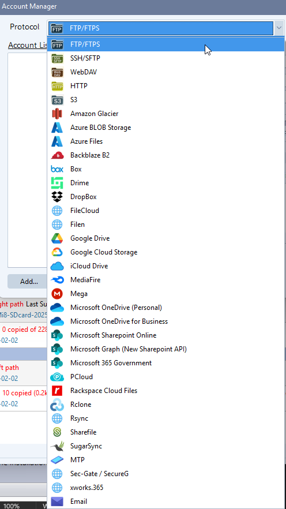Click the Box logo icon
Viewport: 286px width, 509px height.
point(57,169)
